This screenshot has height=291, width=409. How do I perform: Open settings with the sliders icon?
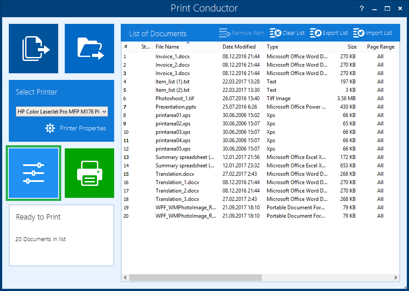[33, 173]
